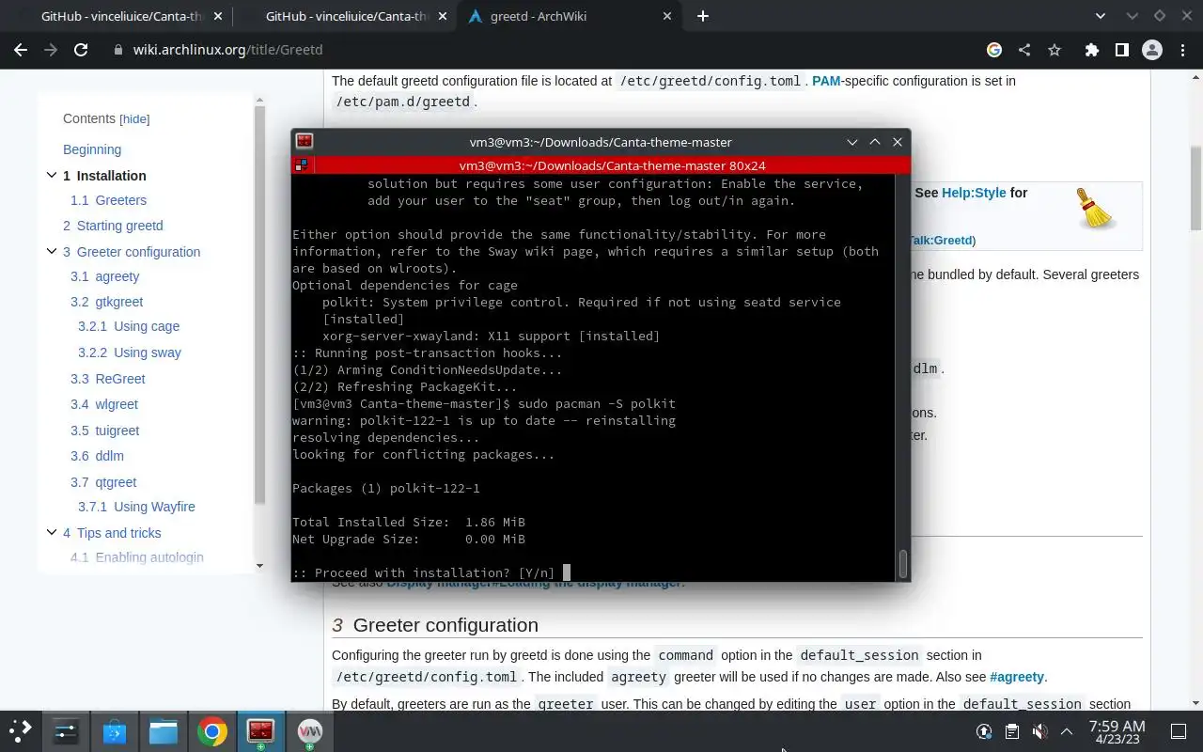
Task: Click the terminal window menu icon
Action: pos(305,141)
